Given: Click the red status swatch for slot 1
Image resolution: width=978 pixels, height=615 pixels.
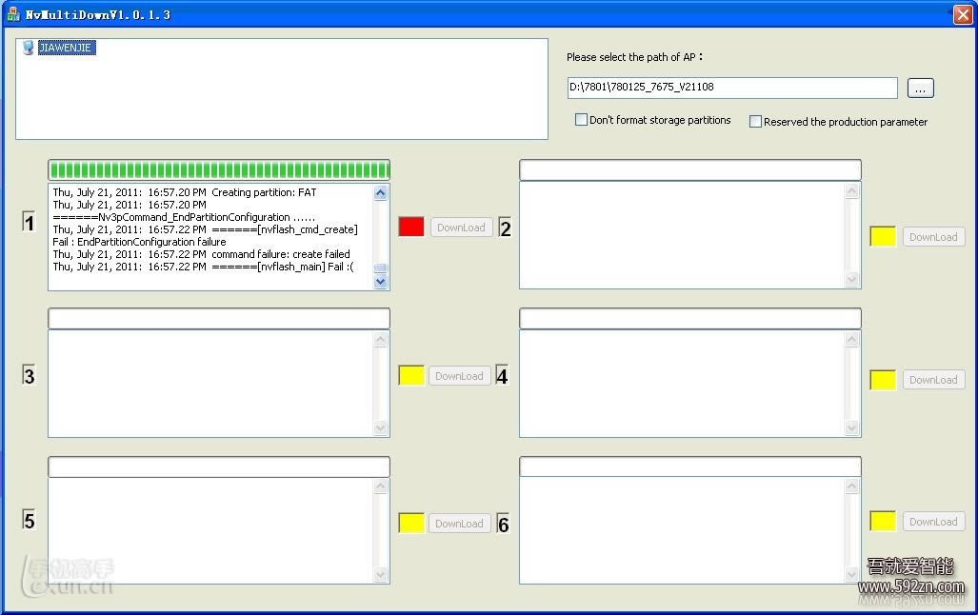Looking at the screenshot, I should pos(411,227).
